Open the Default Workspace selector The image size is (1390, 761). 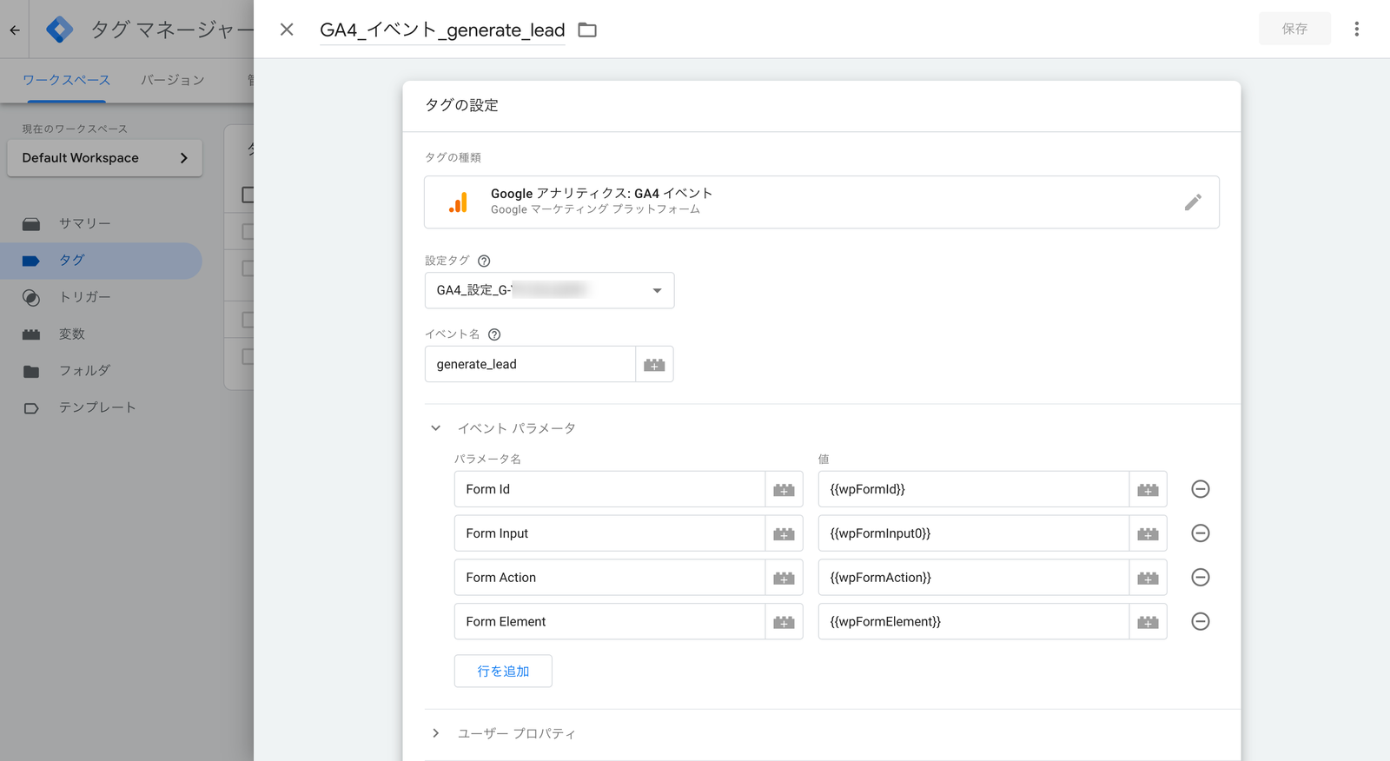coord(105,158)
